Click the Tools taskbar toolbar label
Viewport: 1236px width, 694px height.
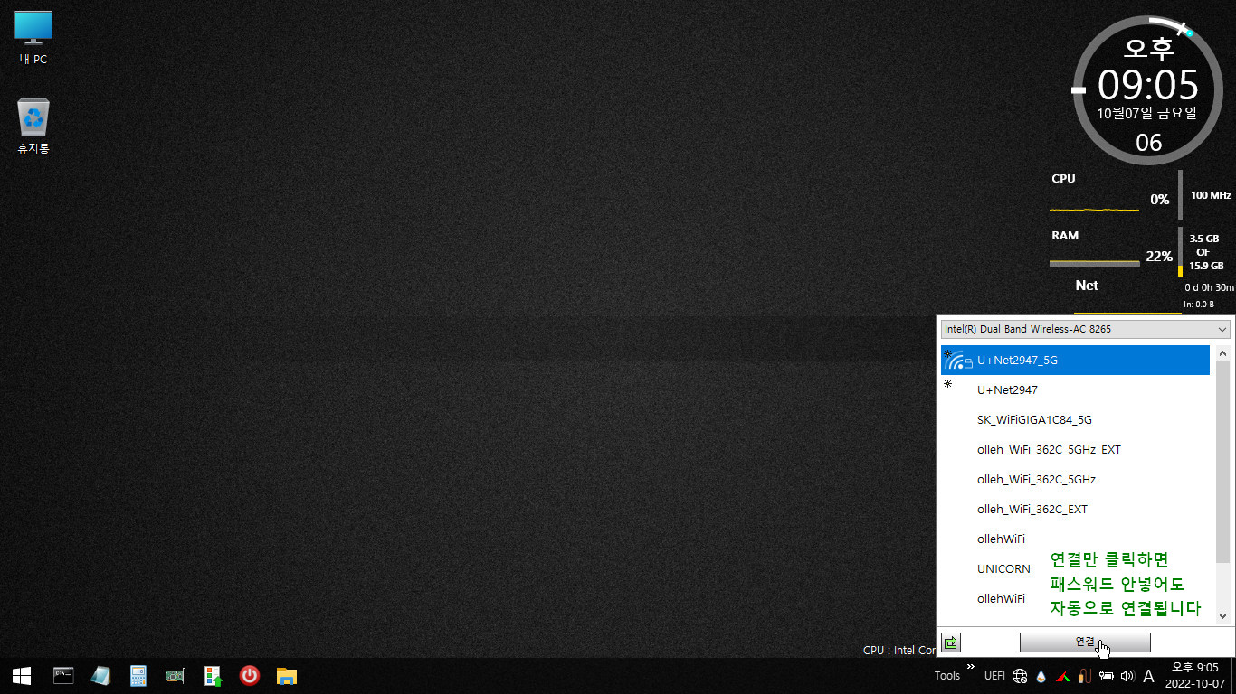[947, 676]
